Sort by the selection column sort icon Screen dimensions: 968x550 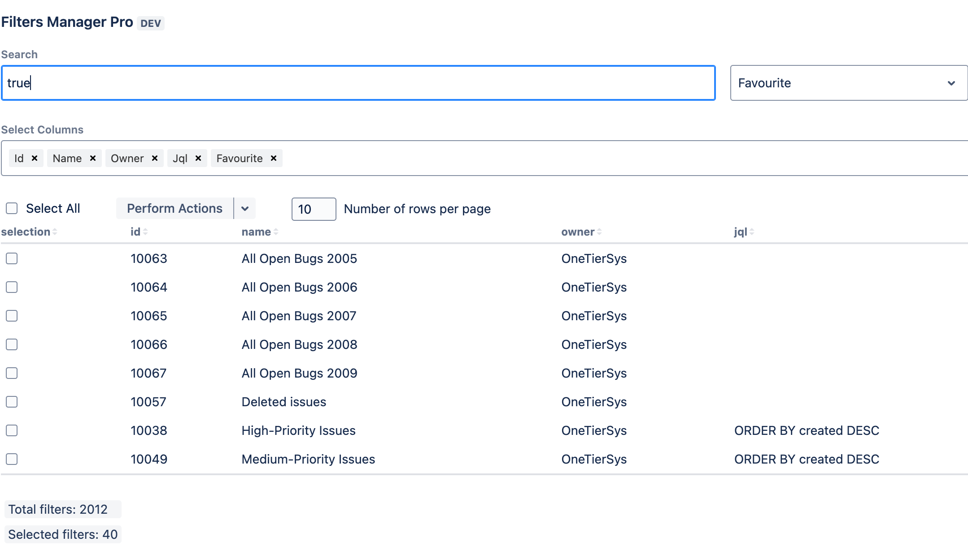[x=55, y=232]
